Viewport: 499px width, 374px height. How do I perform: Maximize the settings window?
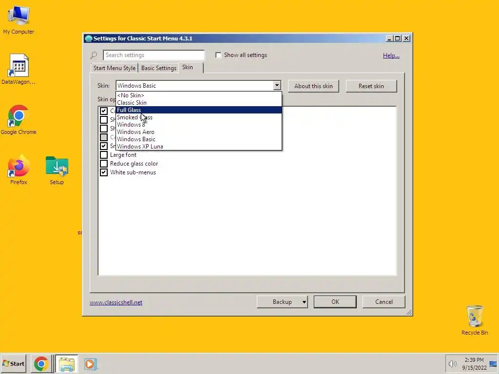coord(398,38)
